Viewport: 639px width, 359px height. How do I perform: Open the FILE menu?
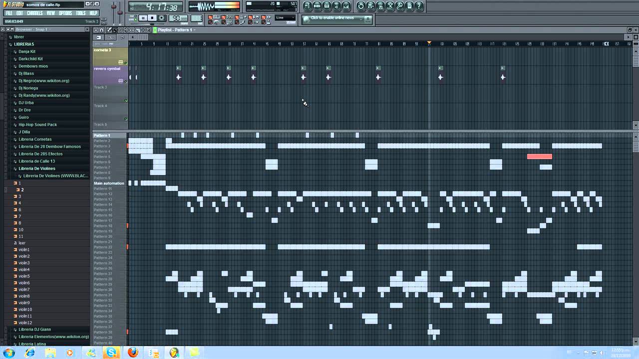tap(9, 13)
